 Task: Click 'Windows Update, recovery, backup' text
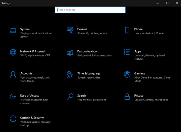coord(36,124)
